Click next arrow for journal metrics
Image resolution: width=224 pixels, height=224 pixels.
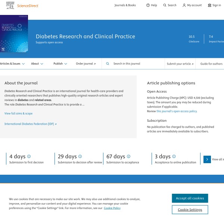[207, 159]
